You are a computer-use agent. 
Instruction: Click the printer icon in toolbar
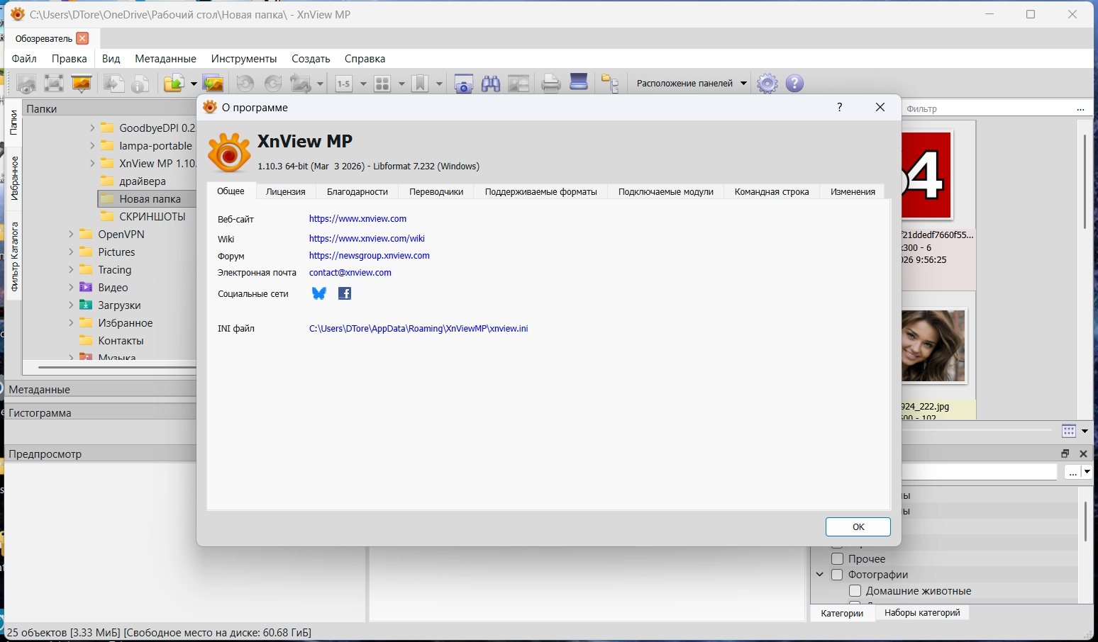tap(551, 84)
